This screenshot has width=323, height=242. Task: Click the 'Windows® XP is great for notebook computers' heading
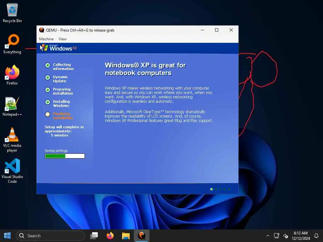(145, 69)
